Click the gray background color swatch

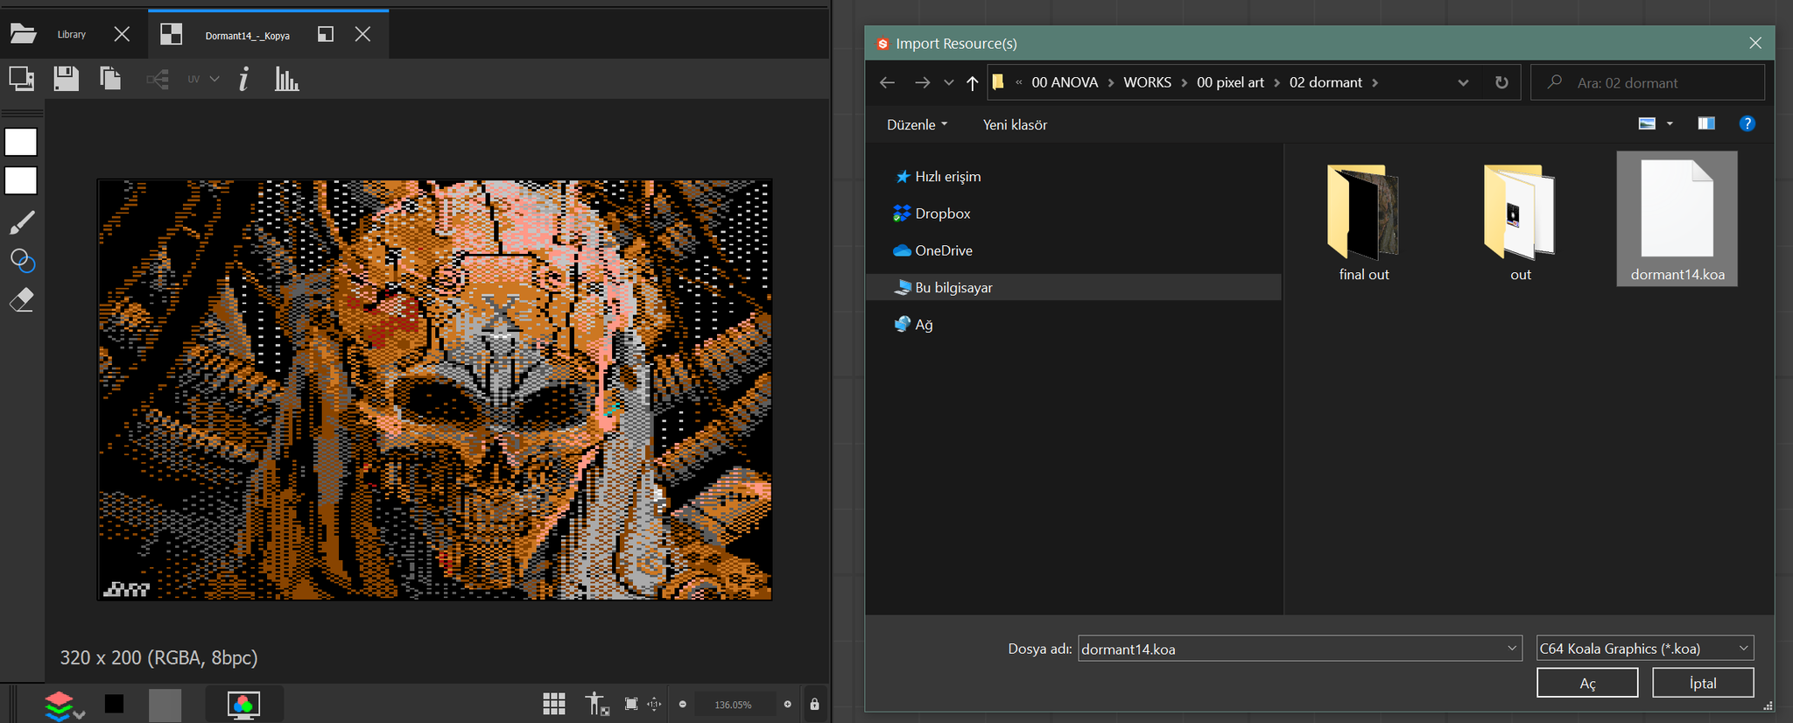(x=165, y=705)
